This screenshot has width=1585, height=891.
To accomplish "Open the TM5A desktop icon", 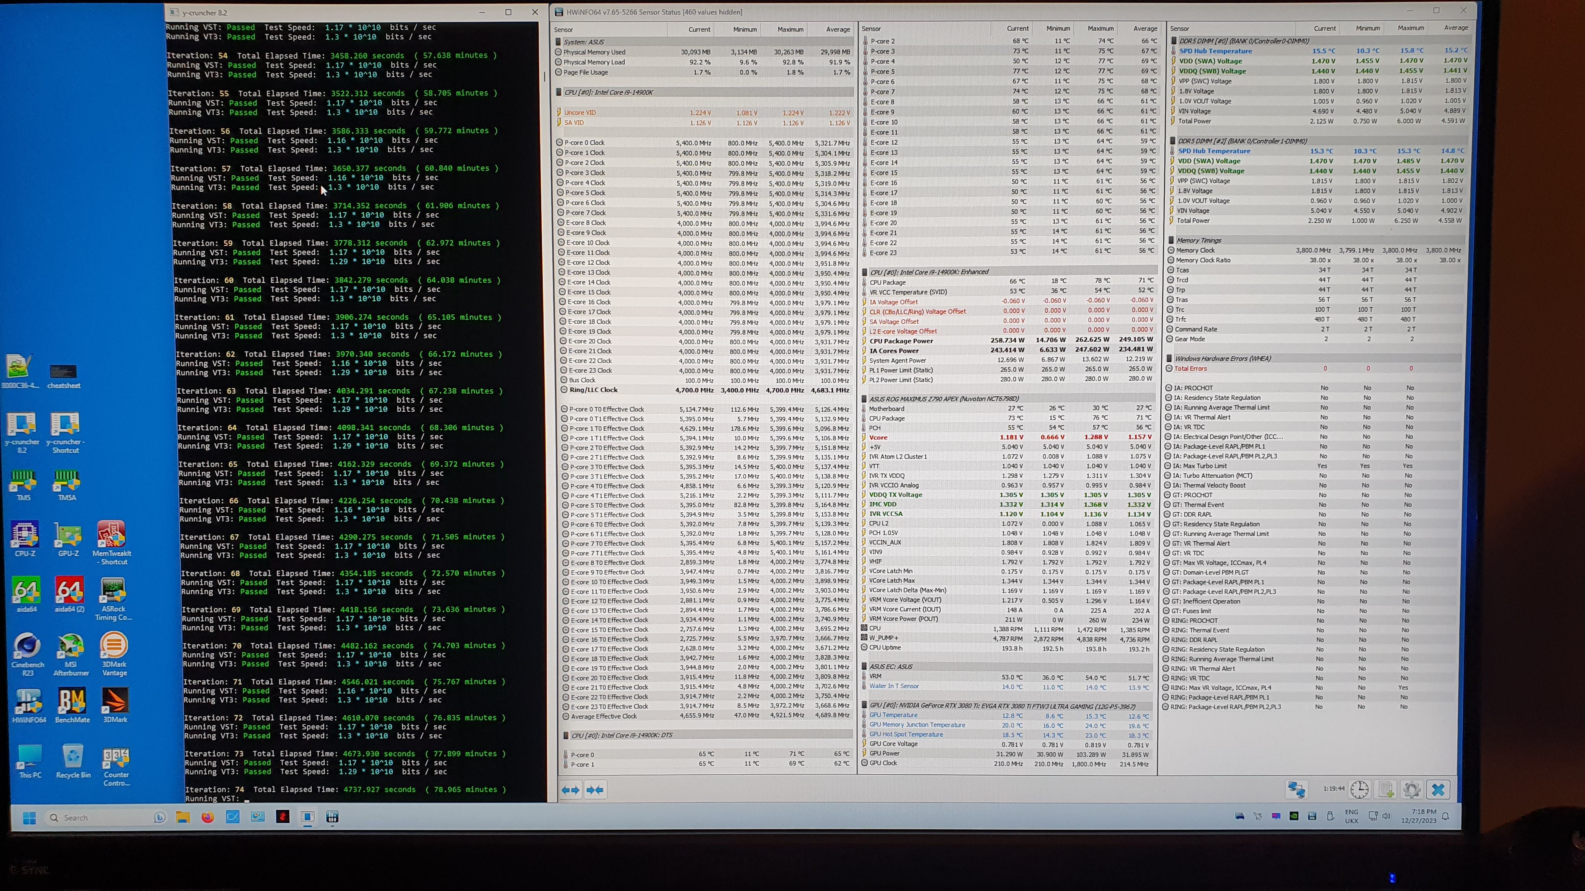I will click(x=66, y=485).
